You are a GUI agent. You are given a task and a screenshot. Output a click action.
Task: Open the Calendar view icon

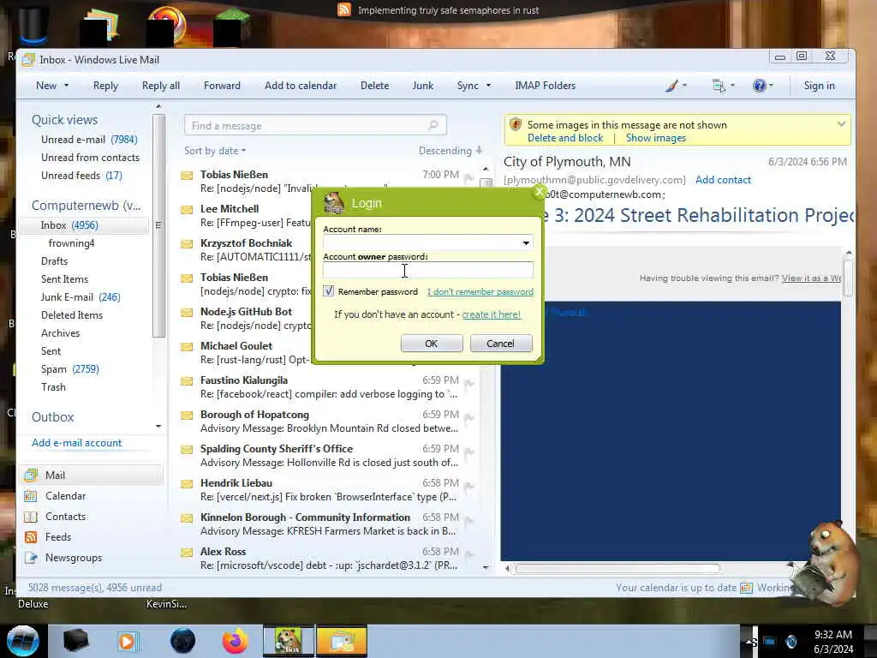coord(31,496)
